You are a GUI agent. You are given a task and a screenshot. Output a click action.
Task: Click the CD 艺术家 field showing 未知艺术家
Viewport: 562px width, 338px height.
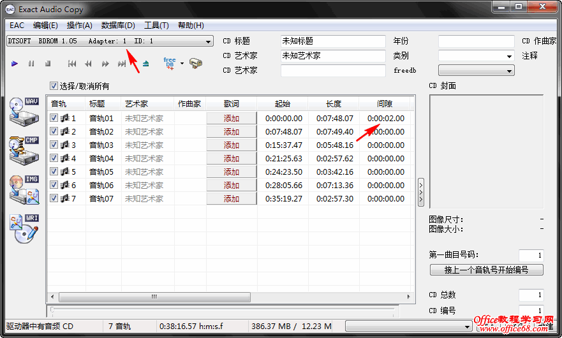click(333, 56)
